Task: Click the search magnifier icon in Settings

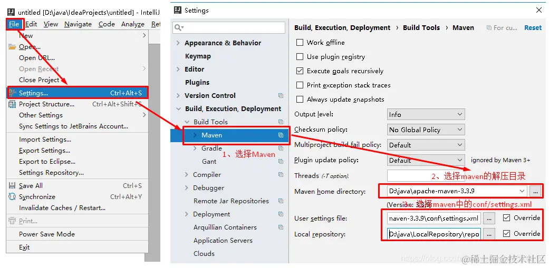Action: (178, 27)
